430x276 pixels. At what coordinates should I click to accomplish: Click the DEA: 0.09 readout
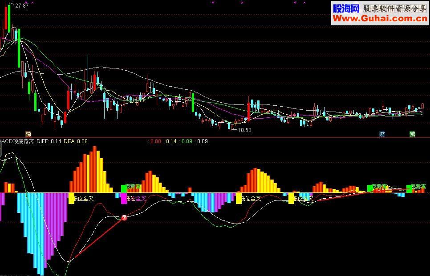tap(76, 141)
